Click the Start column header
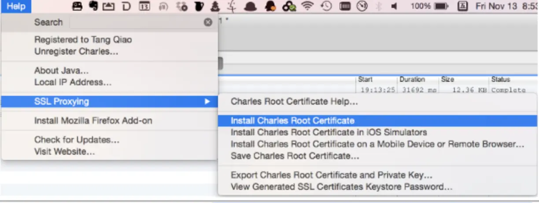Viewport: 539px width, 203px height. point(365,80)
